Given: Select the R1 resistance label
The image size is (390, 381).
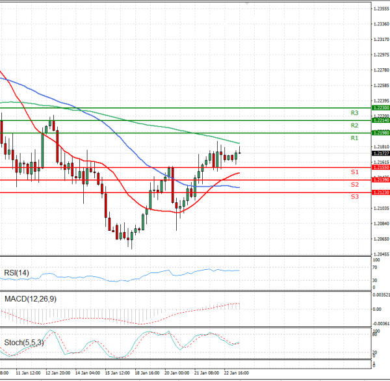Looking at the screenshot, I should click(354, 138).
